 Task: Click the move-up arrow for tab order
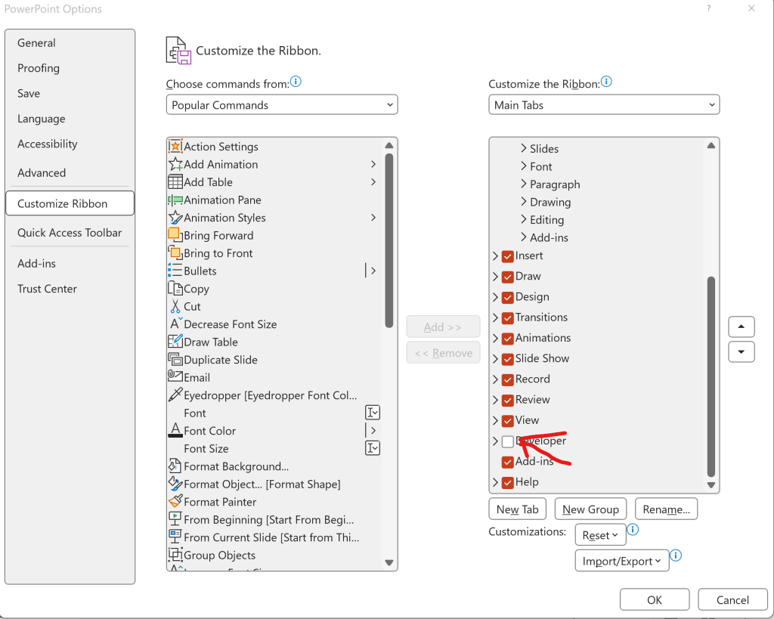[x=741, y=326]
